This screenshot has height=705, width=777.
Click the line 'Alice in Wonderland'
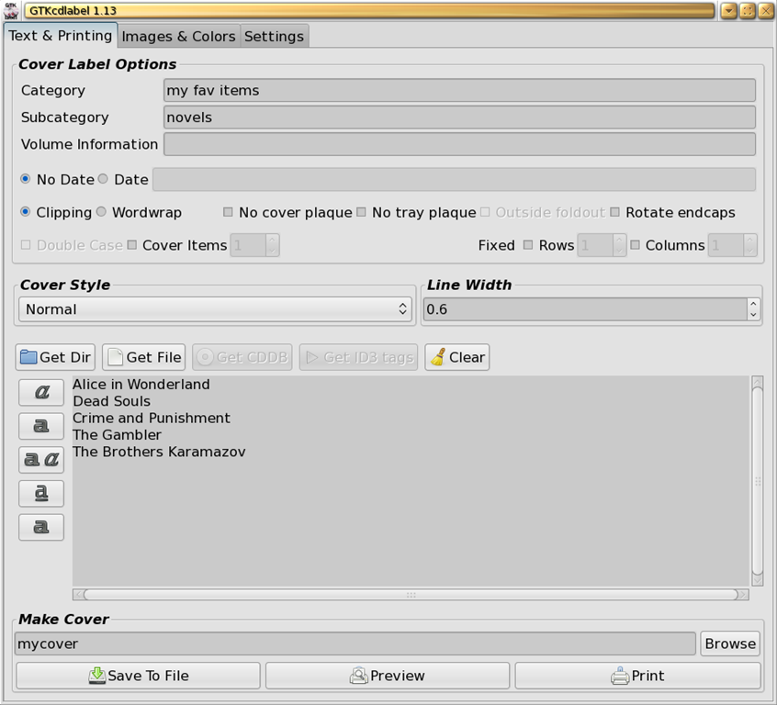tap(141, 385)
